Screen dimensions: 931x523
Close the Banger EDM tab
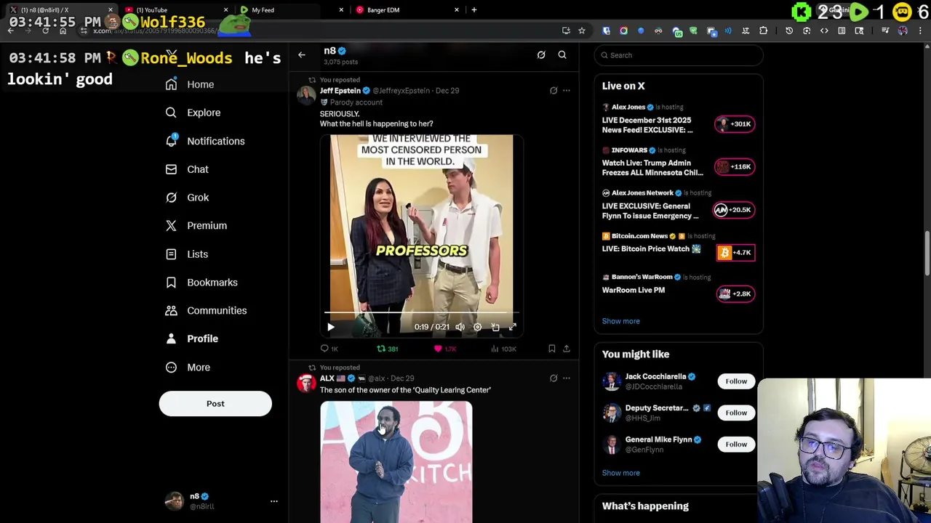pos(457,10)
